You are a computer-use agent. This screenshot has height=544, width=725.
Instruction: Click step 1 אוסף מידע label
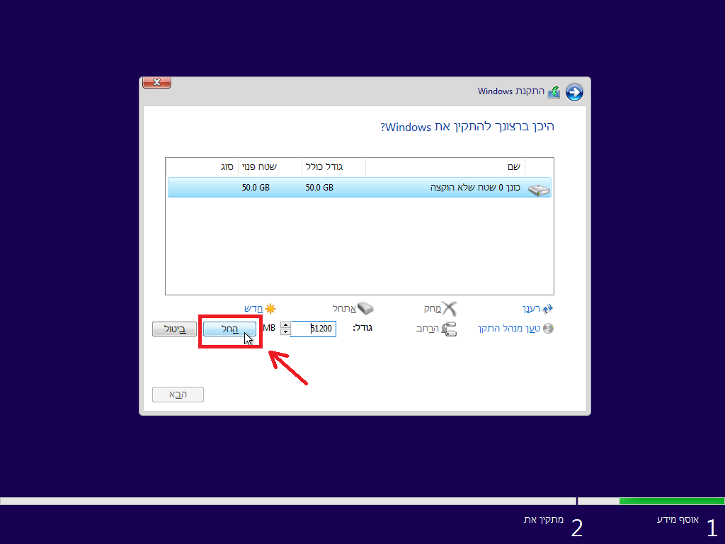pyautogui.click(x=678, y=519)
